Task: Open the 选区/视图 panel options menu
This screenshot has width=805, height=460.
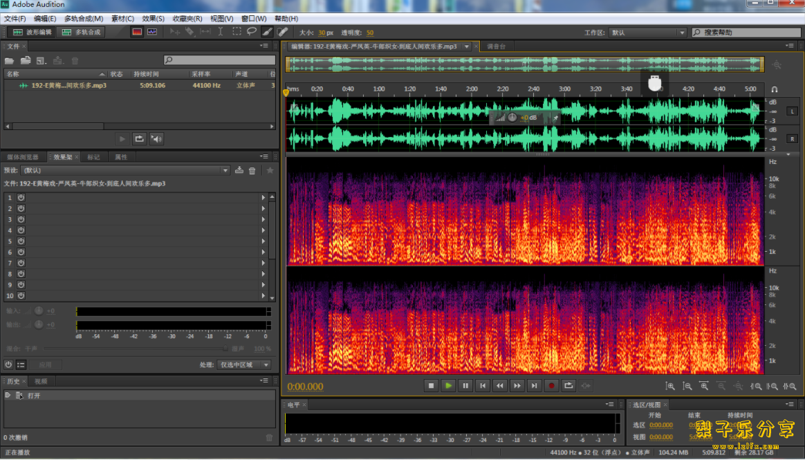Action: (790, 404)
